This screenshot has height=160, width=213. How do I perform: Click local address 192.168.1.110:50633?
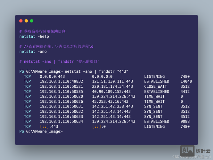coord(61,116)
